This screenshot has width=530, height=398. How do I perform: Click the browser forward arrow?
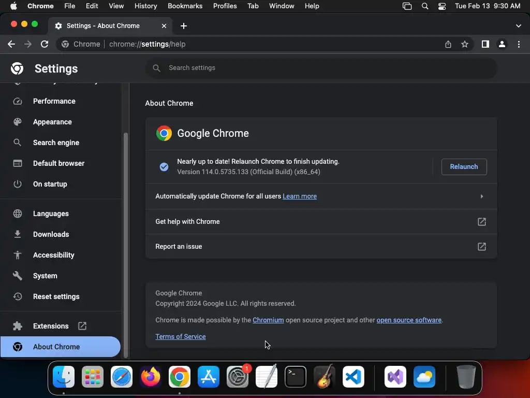point(28,44)
